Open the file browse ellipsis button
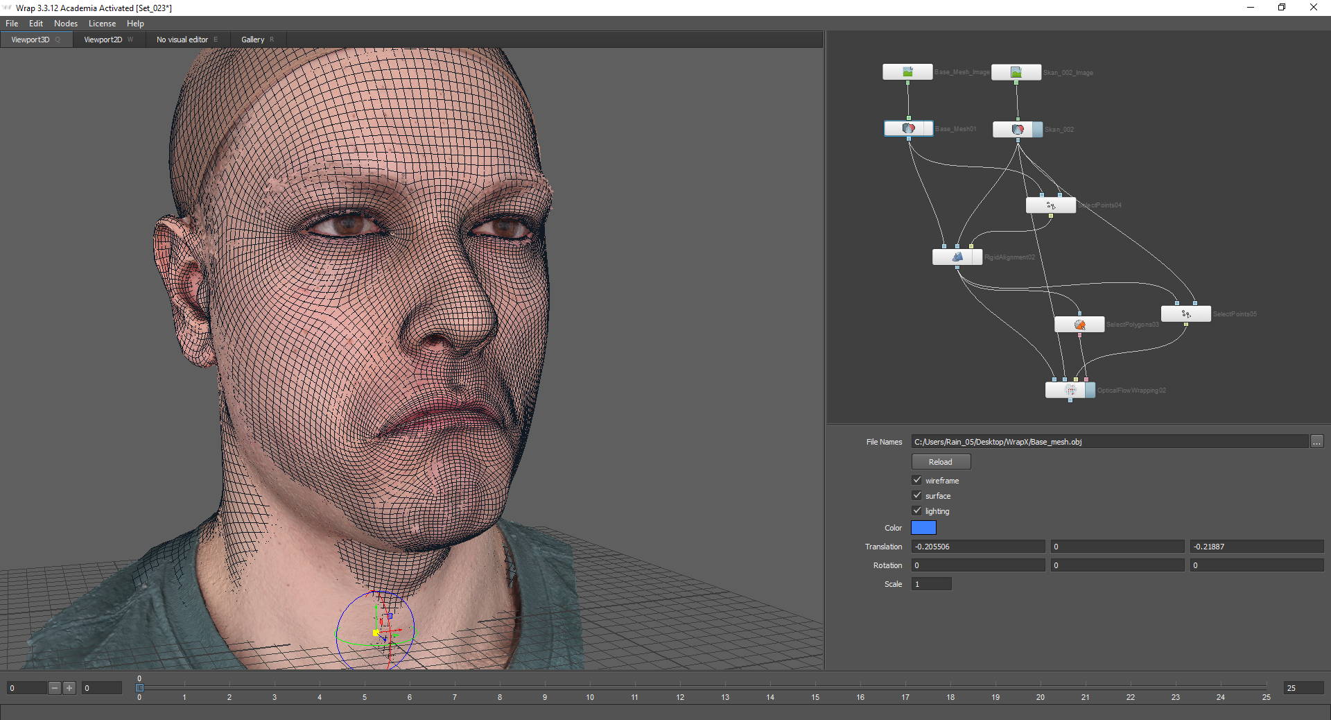This screenshot has height=720, width=1331. tap(1316, 442)
